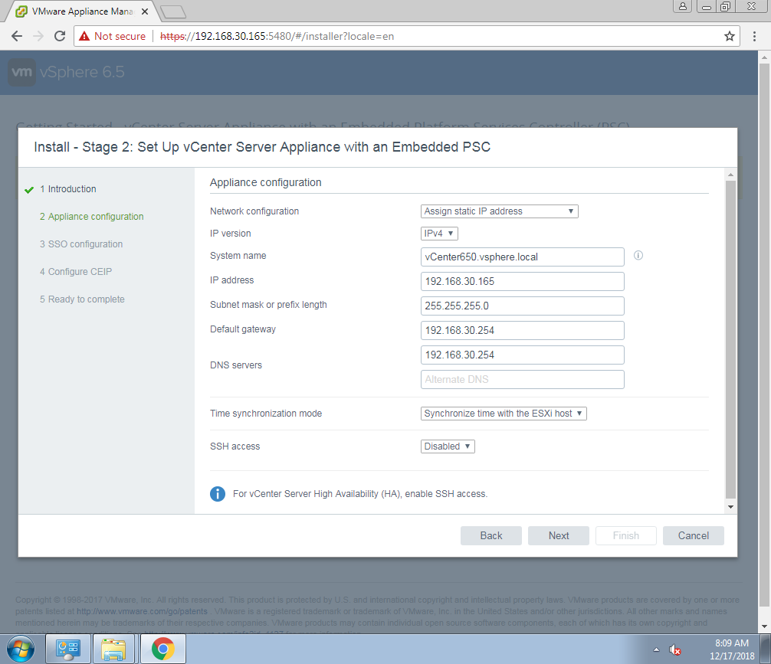
Task: Select step 2 Appliance configuration
Action: coord(91,217)
